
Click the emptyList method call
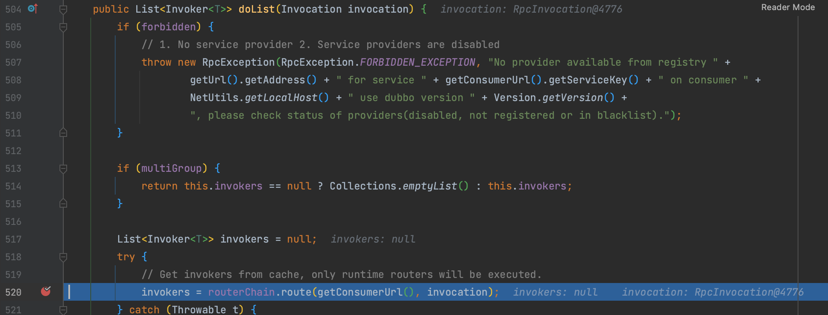pos(430,186)
